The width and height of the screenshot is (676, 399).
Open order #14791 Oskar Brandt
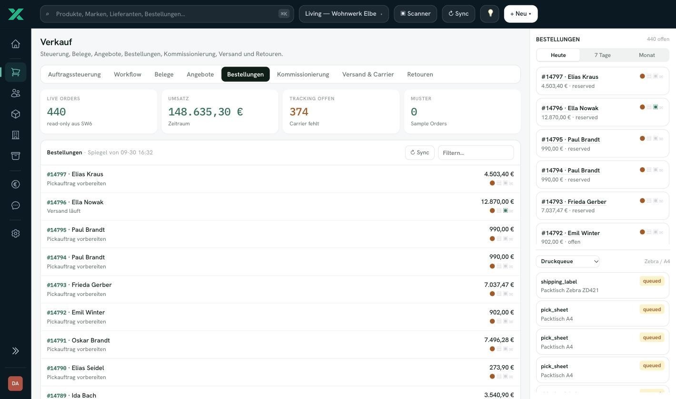point(280,344)
